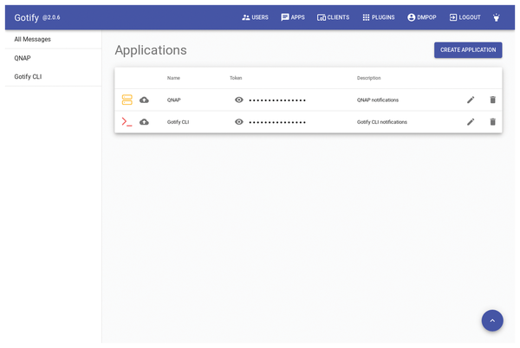
Task: Click the Gotify logo title
Action: [x=27, y=17]
